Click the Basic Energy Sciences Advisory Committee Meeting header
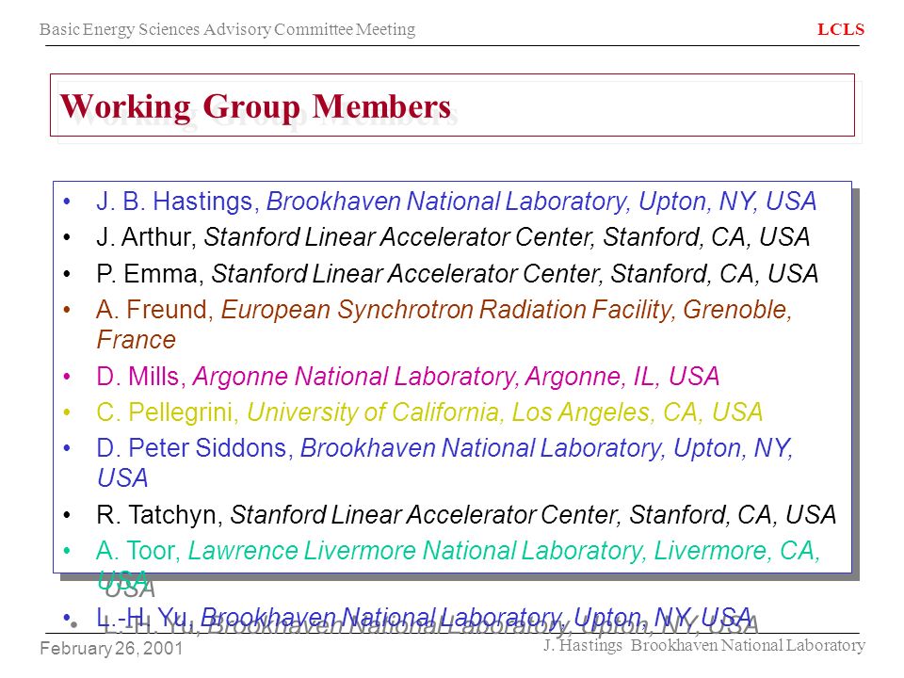The height and width of the screenshot is (678, 904). pyautogui.click(x=227, y=29)
